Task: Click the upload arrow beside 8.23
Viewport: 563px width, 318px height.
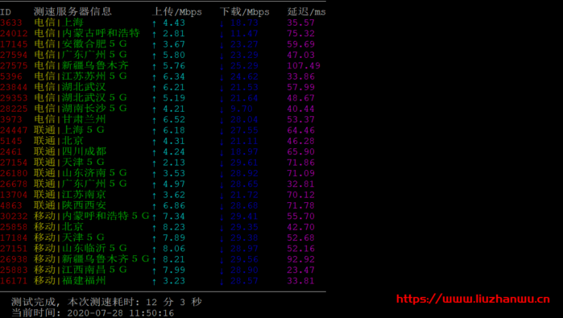Action: (x=154, y=228)
